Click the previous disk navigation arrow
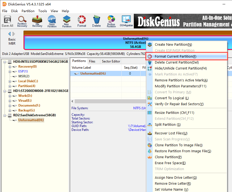 pos(10,34)
